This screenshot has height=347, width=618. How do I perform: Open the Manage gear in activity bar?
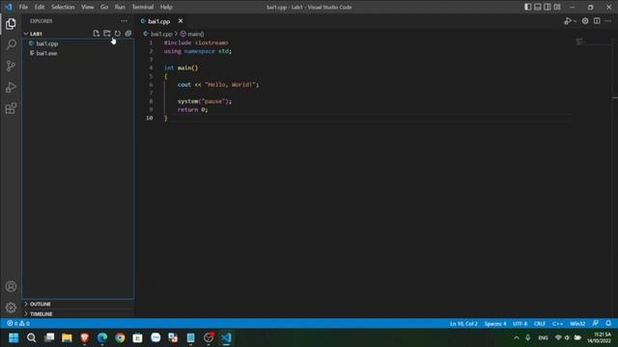(11, 307)
